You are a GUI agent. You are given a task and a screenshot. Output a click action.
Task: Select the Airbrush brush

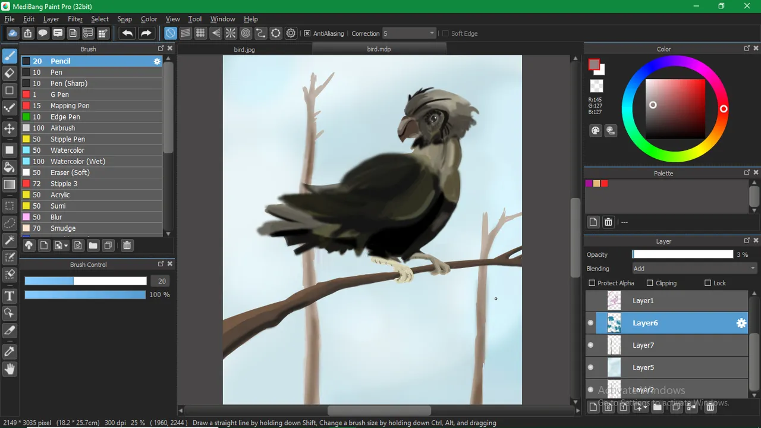point(92,128)
